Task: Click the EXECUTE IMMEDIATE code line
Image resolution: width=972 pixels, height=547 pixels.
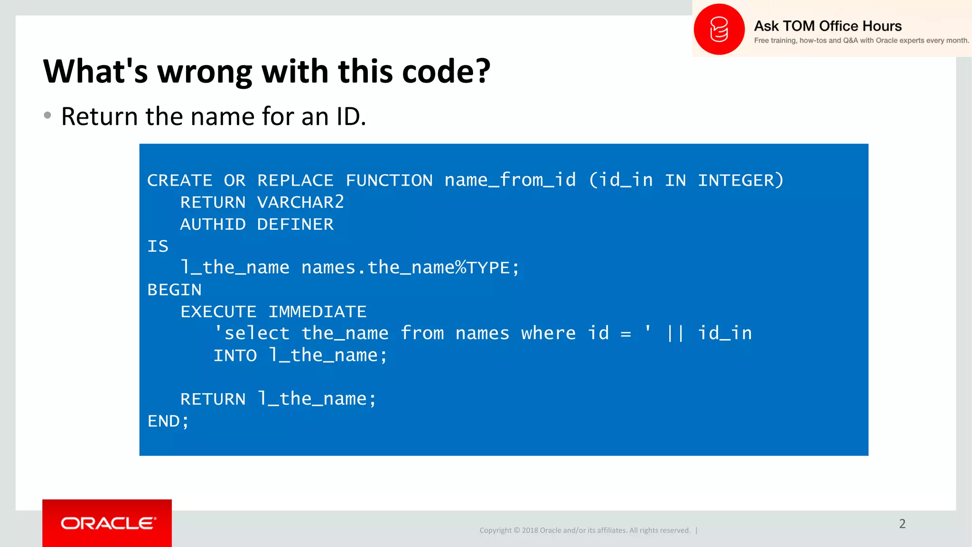Action: pos(273,311)
